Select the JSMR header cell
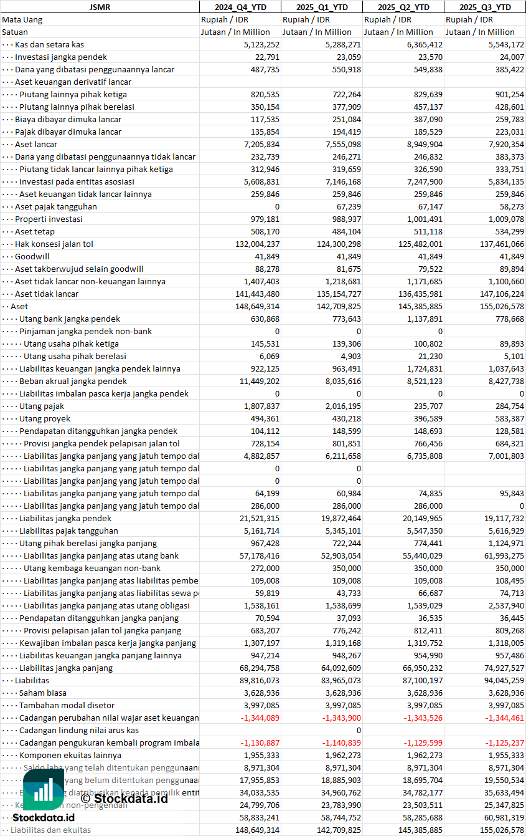Viewport: 526px width, 836px height. [x=100, y=7]
